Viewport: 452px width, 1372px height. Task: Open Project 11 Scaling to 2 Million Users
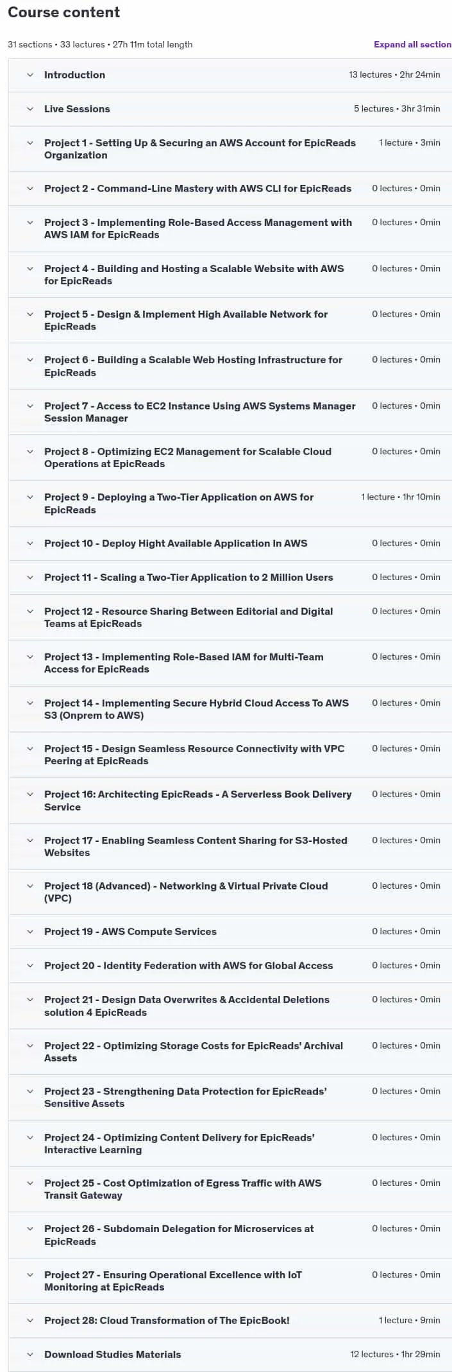188,578
